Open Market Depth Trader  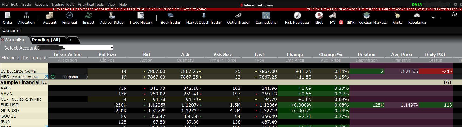(x=204, y=18)
